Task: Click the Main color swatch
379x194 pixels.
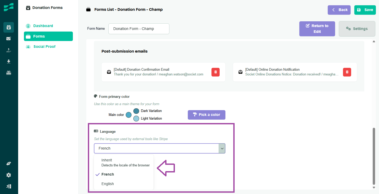Action: (x=128, y=115)
